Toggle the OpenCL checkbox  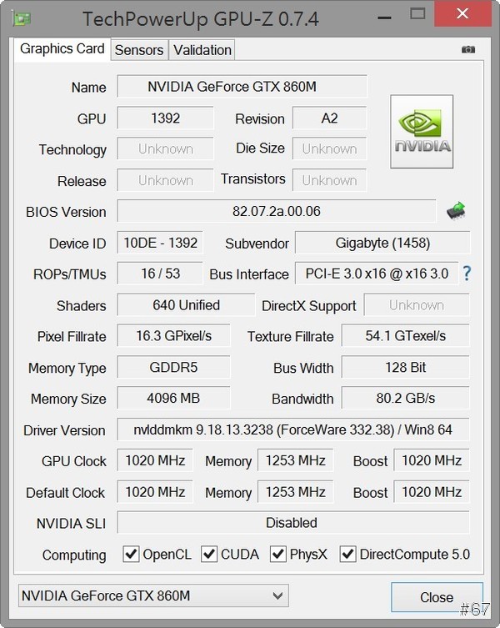pyautogui.click(x=131, y=555)
